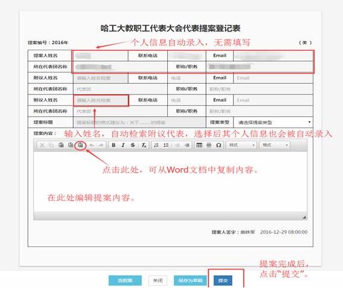Click the 提案标题 input field
The width and height of the screenshot is (343, 288).
coord(139,122)
